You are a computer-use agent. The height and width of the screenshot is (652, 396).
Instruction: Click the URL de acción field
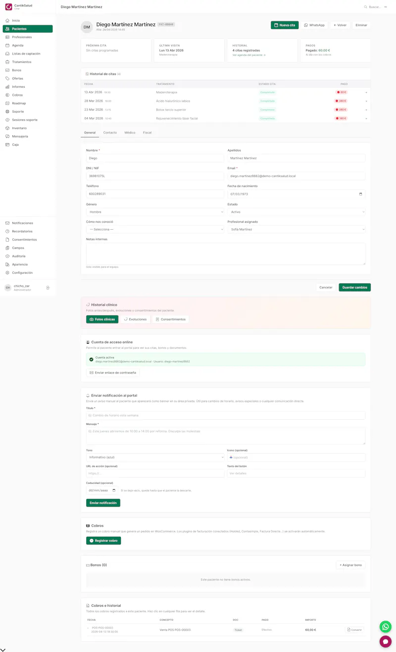coord(155,473)
